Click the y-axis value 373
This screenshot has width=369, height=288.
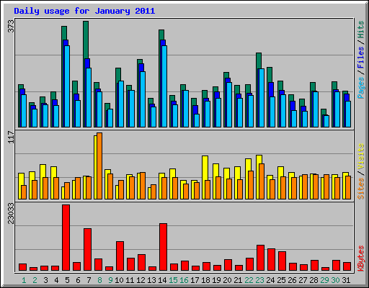click(11, 27)
